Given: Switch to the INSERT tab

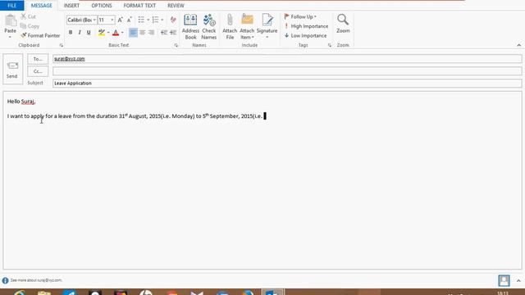Looking at the screenshot, I should click(71, 6).
